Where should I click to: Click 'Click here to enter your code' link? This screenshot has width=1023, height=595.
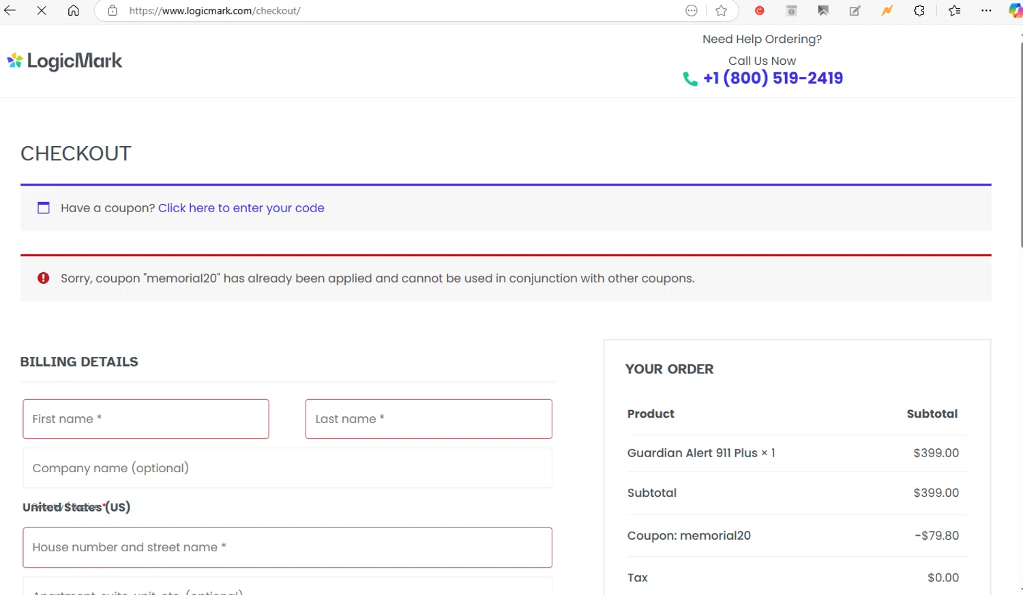[x=241, y=208]
